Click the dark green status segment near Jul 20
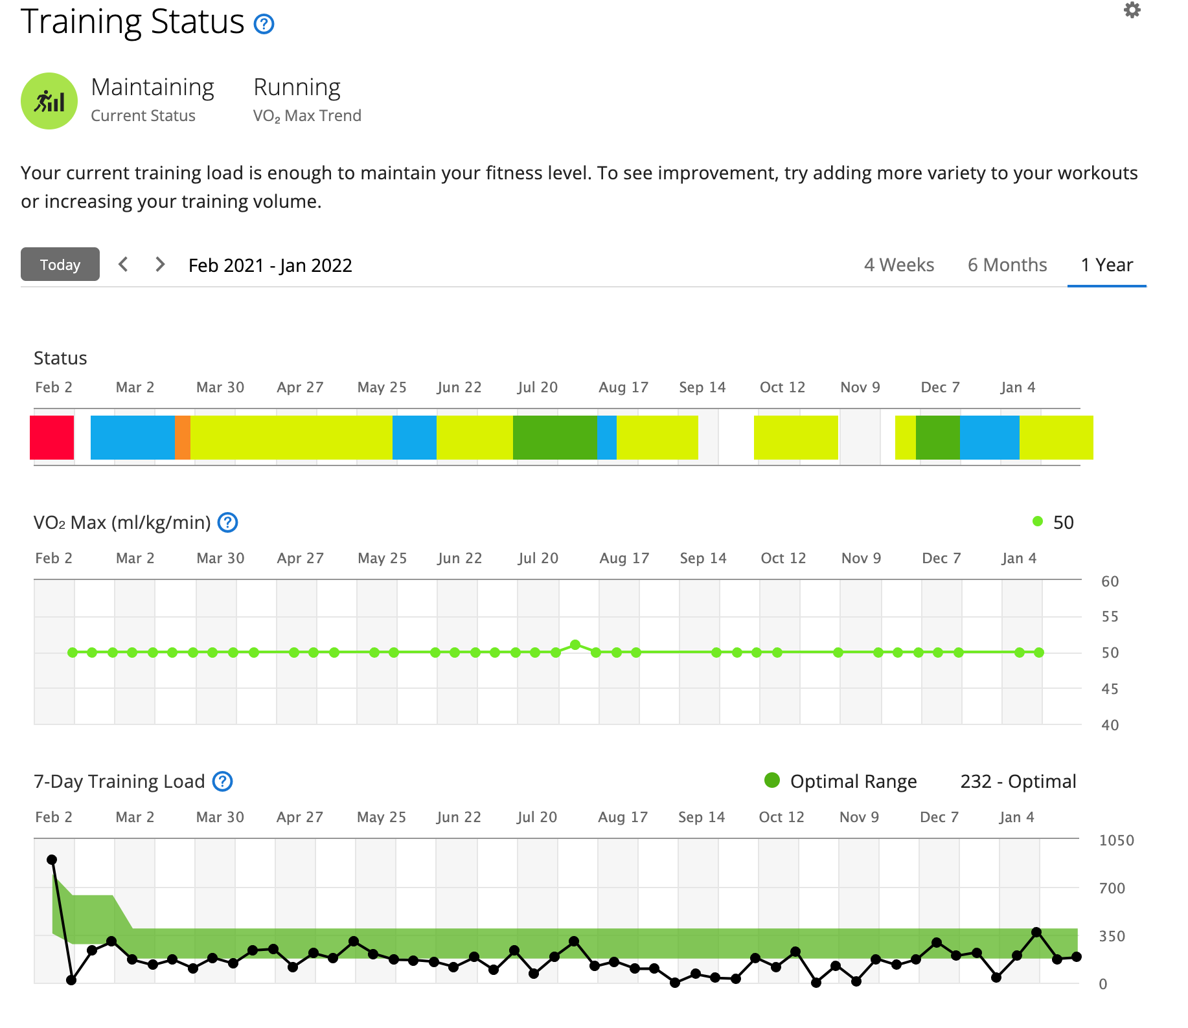The image size is (1188, 1028). pyautogui.click(x=554, y=438)
